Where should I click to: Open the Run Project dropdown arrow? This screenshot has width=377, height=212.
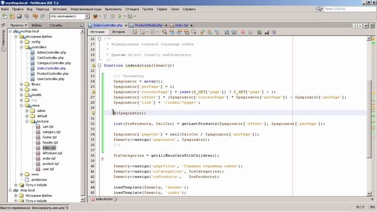(125, 16)
